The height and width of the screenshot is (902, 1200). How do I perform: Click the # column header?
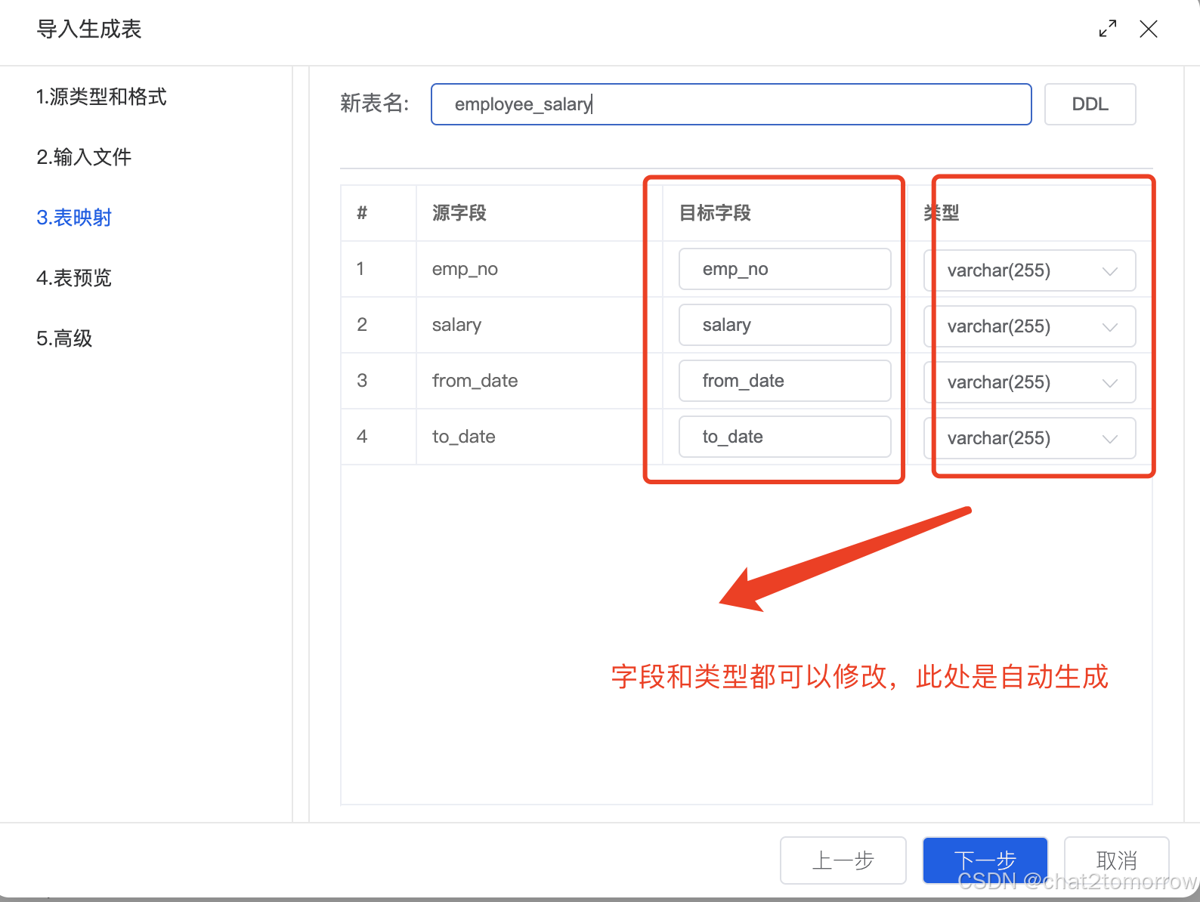[x=362, y=213]
